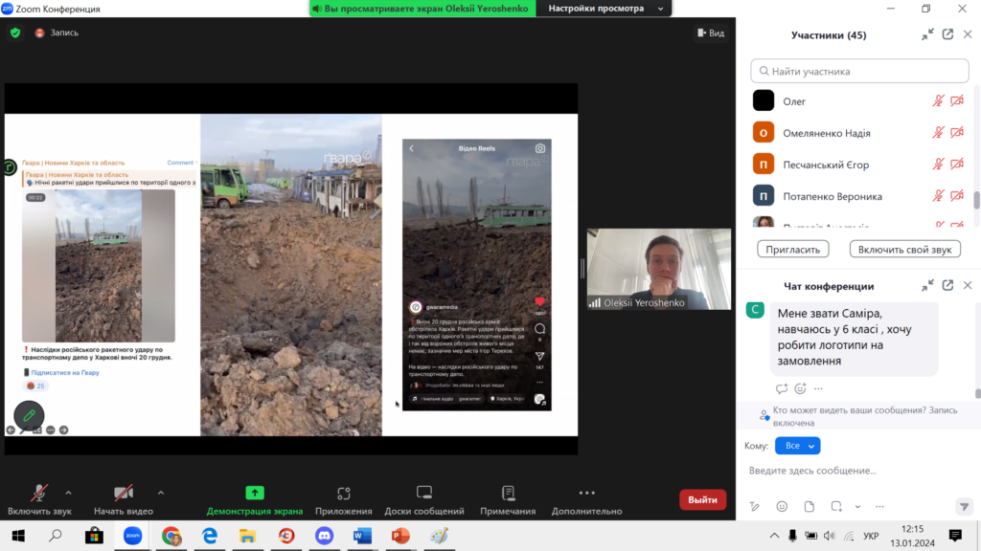The height and width of the screenshot is (551, 981).
Task: Open the Примечания notes tool
Action: coord(508,499)
